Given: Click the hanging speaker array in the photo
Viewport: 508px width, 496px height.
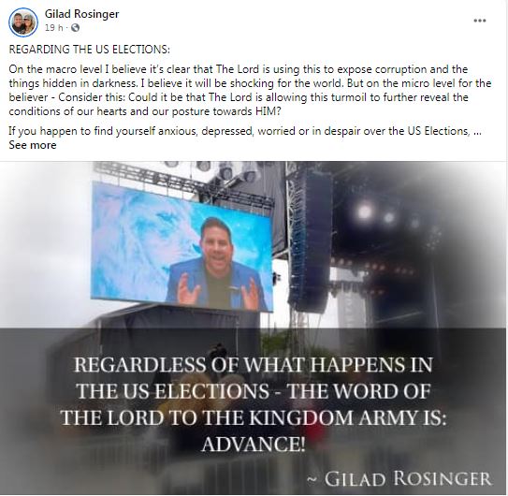Looking at the screenshot, I should point(310,237).
